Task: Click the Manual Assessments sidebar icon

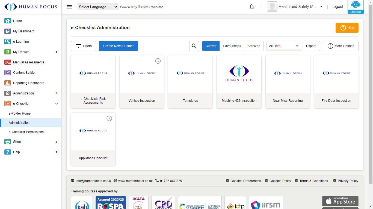Action: point(8,62)
